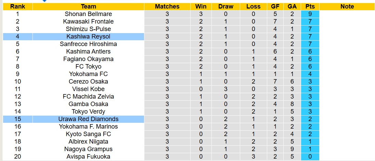
Task: Click the Yokohama F. Marinos team name
Action: [x=88, y=127]
